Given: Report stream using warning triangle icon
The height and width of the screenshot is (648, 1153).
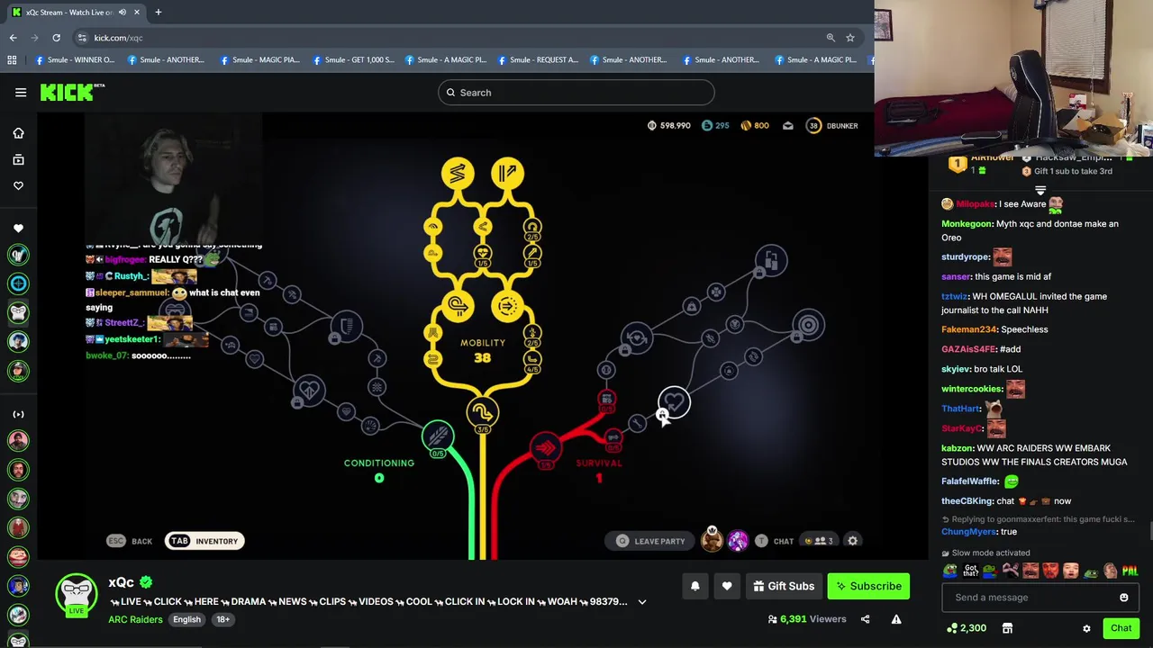Looking at the screenshot, I should click(896, 619).
